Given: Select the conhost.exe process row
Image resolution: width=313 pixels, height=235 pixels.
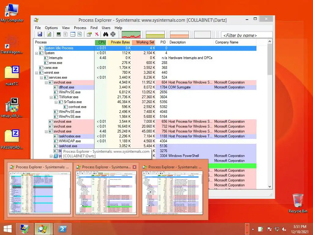Looking at the screenshot, I should pos(145,107).
